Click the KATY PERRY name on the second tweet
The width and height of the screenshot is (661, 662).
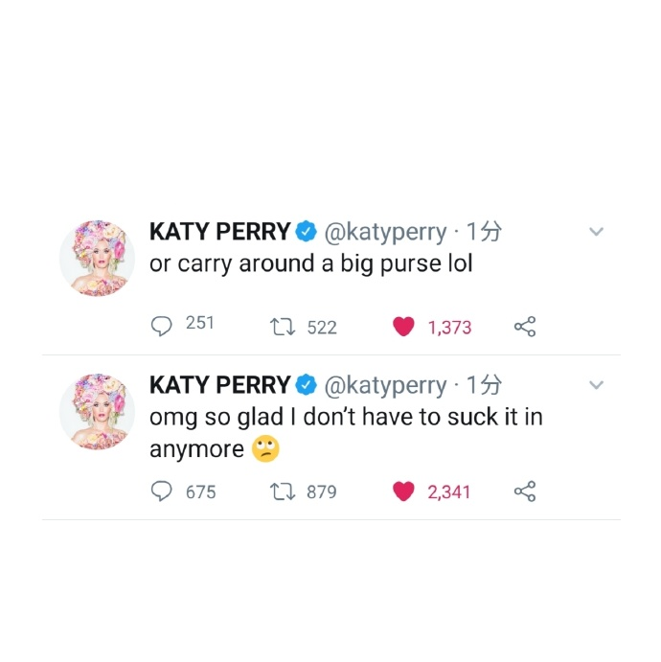(219, 385)
